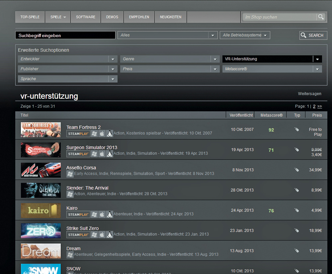Open the NEUIGKEITEN tab

pyautogui.click(x=171, y=17)
